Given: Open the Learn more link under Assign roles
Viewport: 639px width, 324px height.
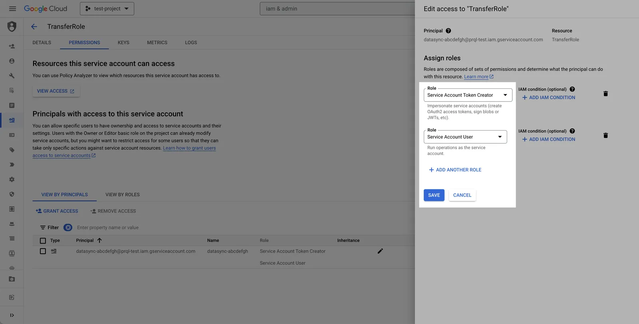Looking at the screenshot, I should pos(479,77).
